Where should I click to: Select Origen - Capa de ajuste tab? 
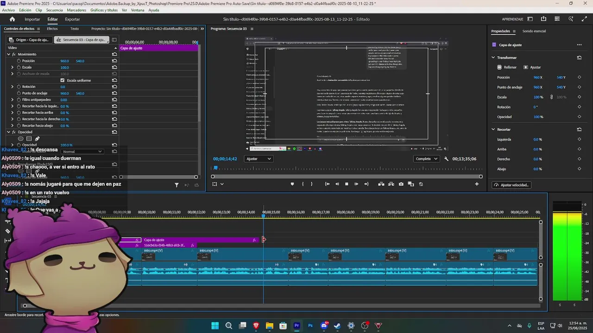29,40
